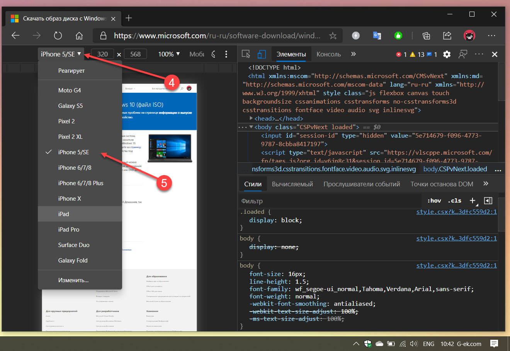Open DevTools settings gear
The width and height of the screenshot is (510, 351).
[x=447, y=54]
